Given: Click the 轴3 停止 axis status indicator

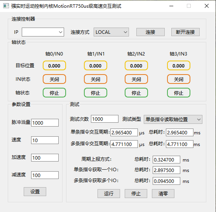Looking at the screenshot, I should [179, 93].
